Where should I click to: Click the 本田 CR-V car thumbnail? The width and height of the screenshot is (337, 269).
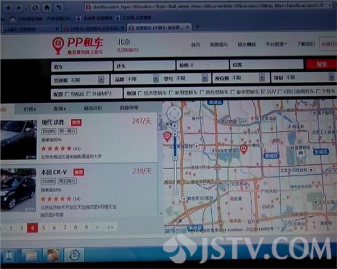coord(18,189)
